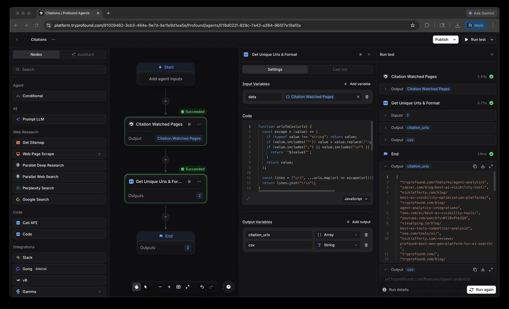Screen dimensions: 509x309
Task: Run node from Get Unique Urls settings header
Action: coord(361,54)
